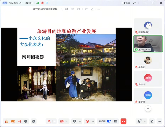Expand camera options arrow
This screenshot has width=165, height=127.
pos(67,121)
